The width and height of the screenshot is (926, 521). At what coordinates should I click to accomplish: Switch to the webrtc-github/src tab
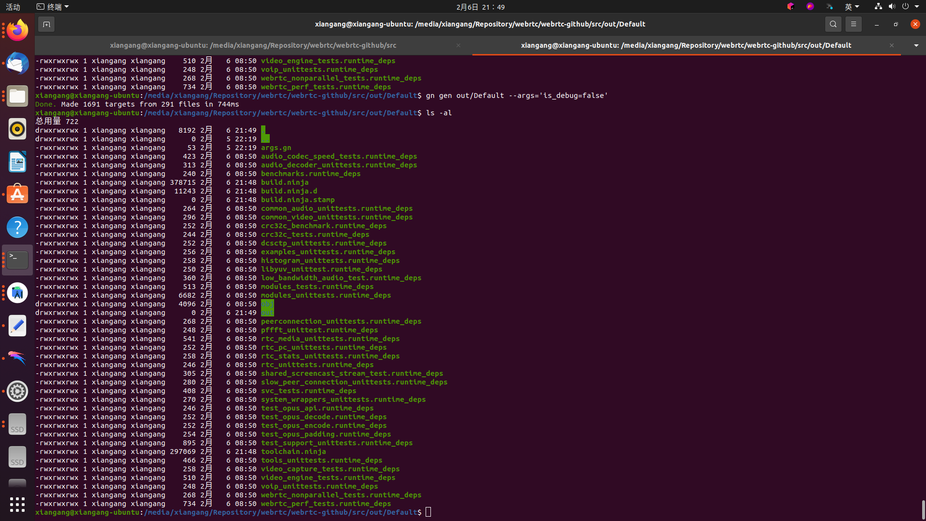(x=253, y=45)
